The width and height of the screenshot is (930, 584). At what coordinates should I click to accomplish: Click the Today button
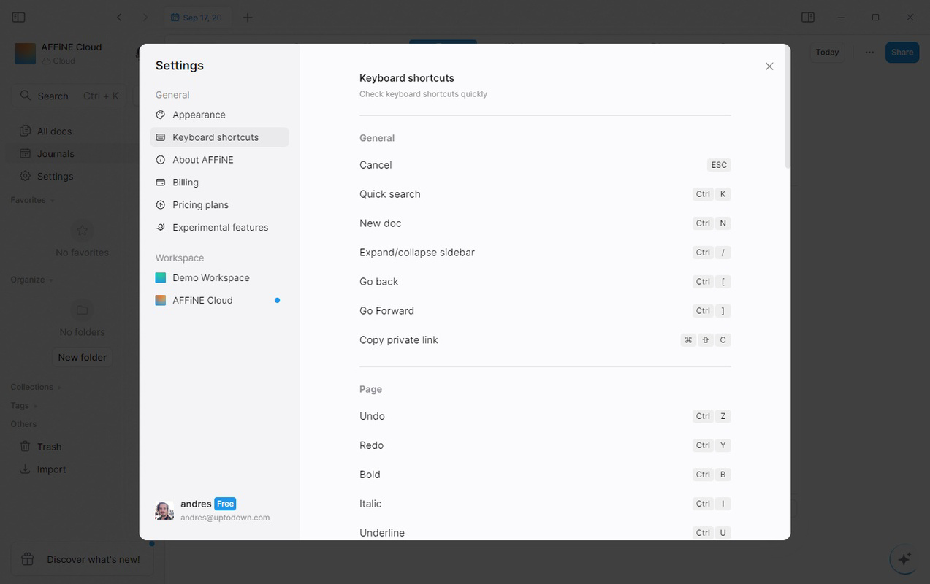click(x=827, y=53)
